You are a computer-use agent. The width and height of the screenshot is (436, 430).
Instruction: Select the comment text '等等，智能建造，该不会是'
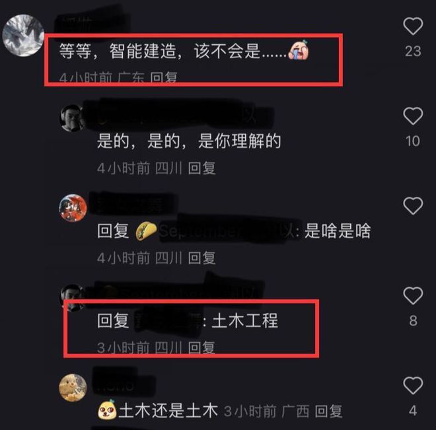click(x=160, y=52)
